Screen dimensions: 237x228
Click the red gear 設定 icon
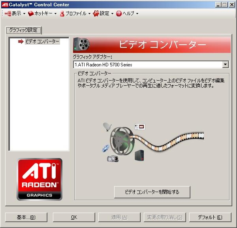pos(96,13)
